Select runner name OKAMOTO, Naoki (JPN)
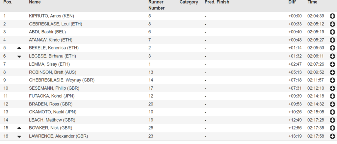 53,112
